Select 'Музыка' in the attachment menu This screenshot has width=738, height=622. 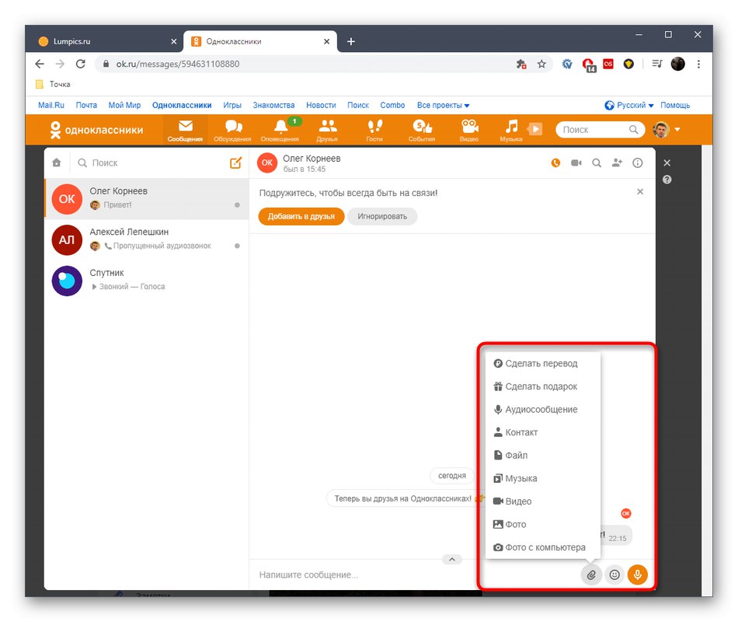pyautogui.click(x=542, y=478)
